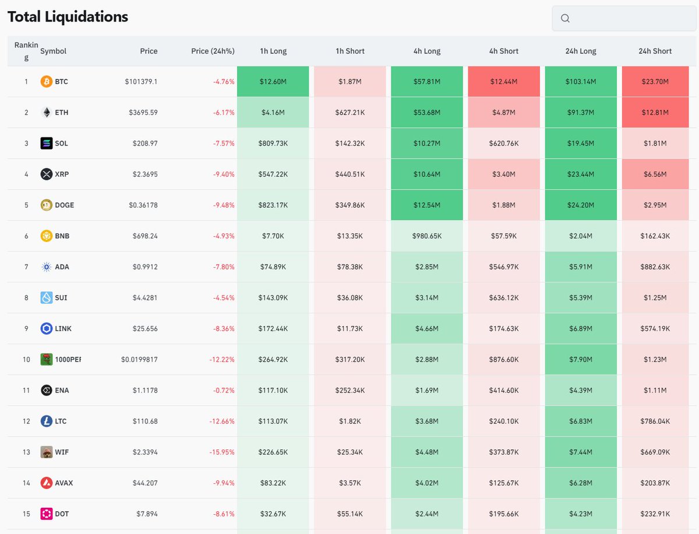Click BTC 1h Long cell $12.60M
This screenshot has height=534, width=699.
[273, 82]
